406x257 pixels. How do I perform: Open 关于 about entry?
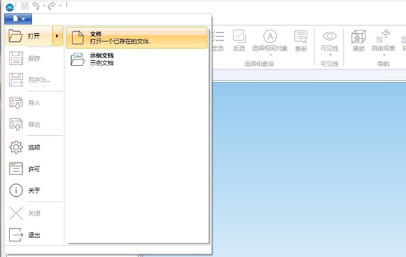coord(34,191)
